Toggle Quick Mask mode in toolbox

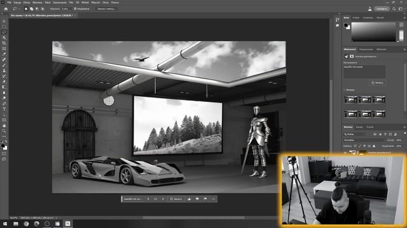4,154
